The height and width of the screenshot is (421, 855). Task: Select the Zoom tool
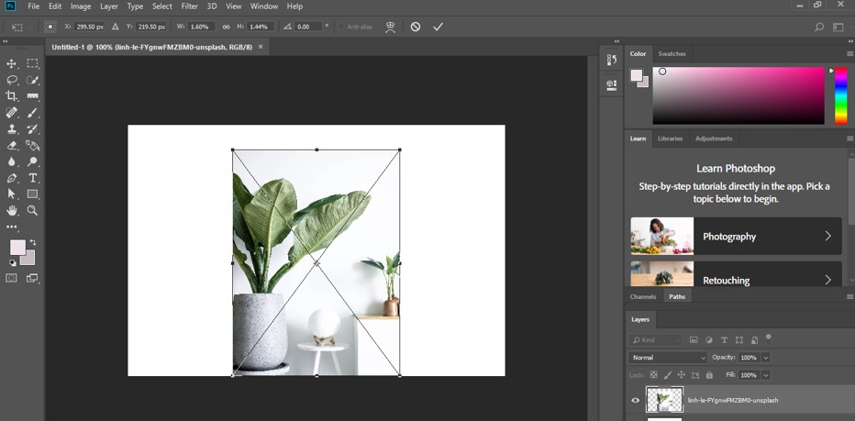pos(33,211)
